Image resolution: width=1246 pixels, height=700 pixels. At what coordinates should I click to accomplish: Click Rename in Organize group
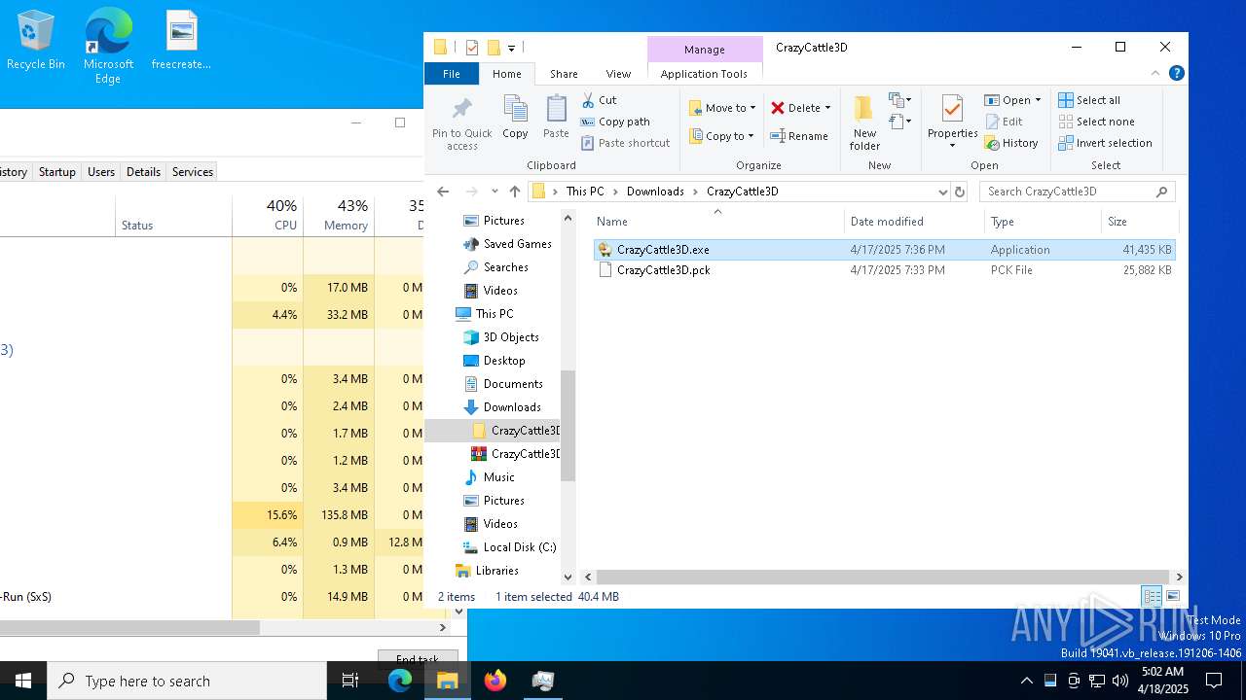(799, 136)
